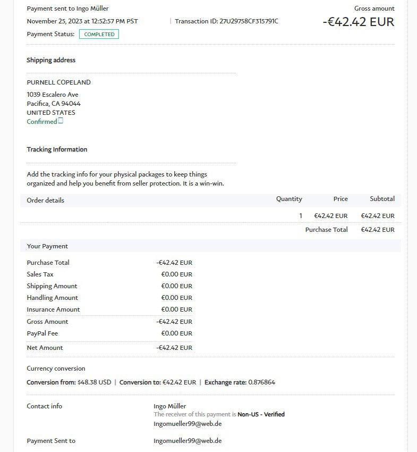Click the large gross amount at top right
The image size is (417, 452).
pyautogui.click(x=359, y=22)
